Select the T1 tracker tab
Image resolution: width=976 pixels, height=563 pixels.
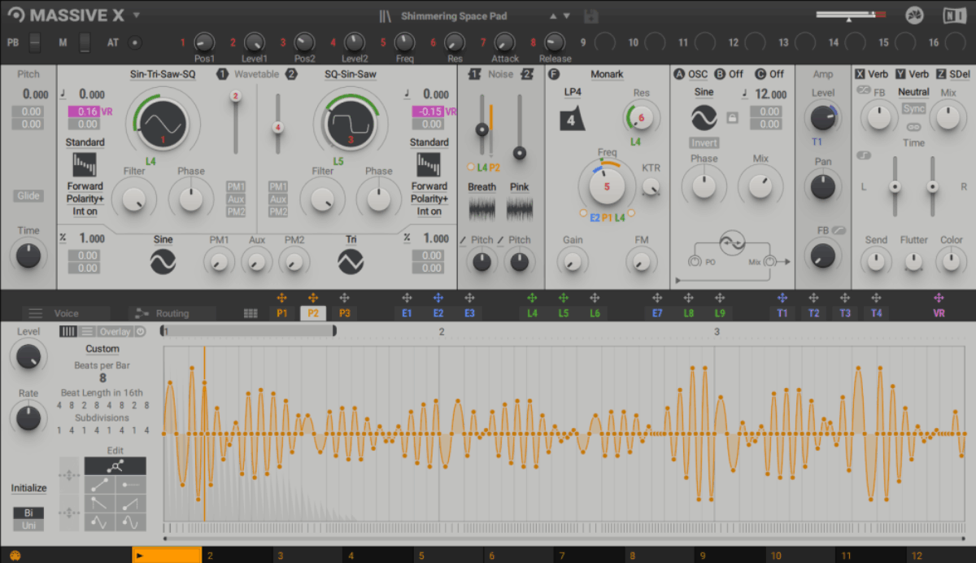click(x=782, y=313)
